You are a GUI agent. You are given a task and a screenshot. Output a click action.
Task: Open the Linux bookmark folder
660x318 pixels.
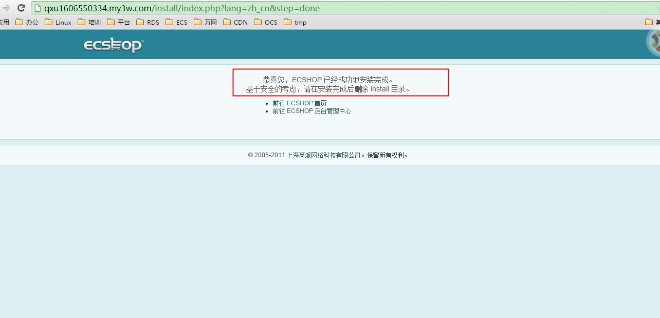(58, 22)
